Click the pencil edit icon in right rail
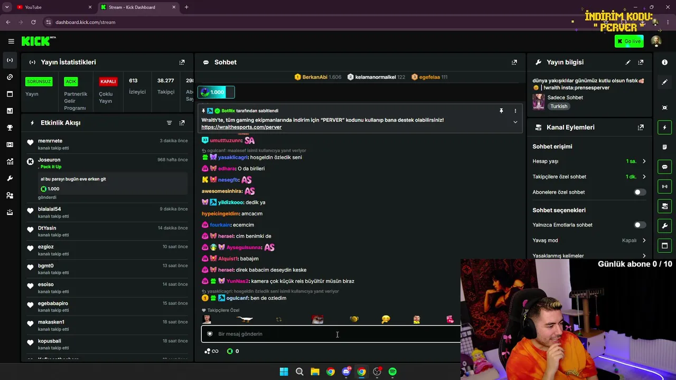 [x=664, y=82]
